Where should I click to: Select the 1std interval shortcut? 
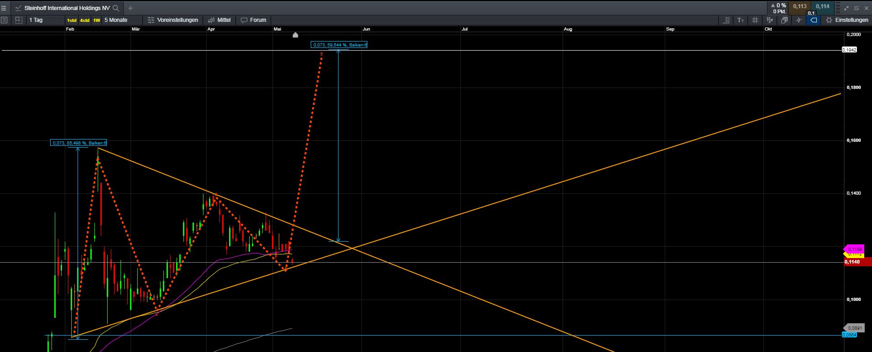tap(72, 20)
